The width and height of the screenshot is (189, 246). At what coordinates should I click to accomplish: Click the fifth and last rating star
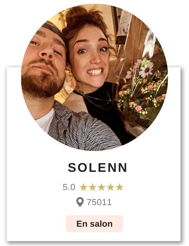[119, 187]
